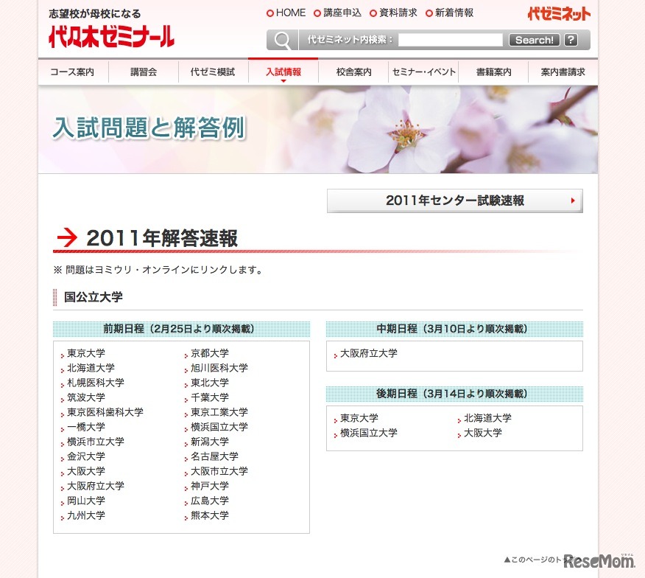This screenshot has width=645, height=578.
Task: Focus the 代ゼミネット内検索 text field
Action: click(451, 40)
